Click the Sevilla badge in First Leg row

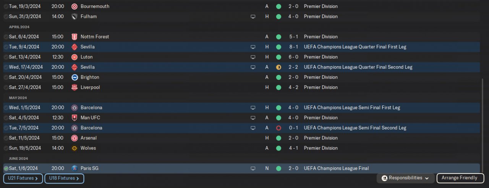[74, 47]
